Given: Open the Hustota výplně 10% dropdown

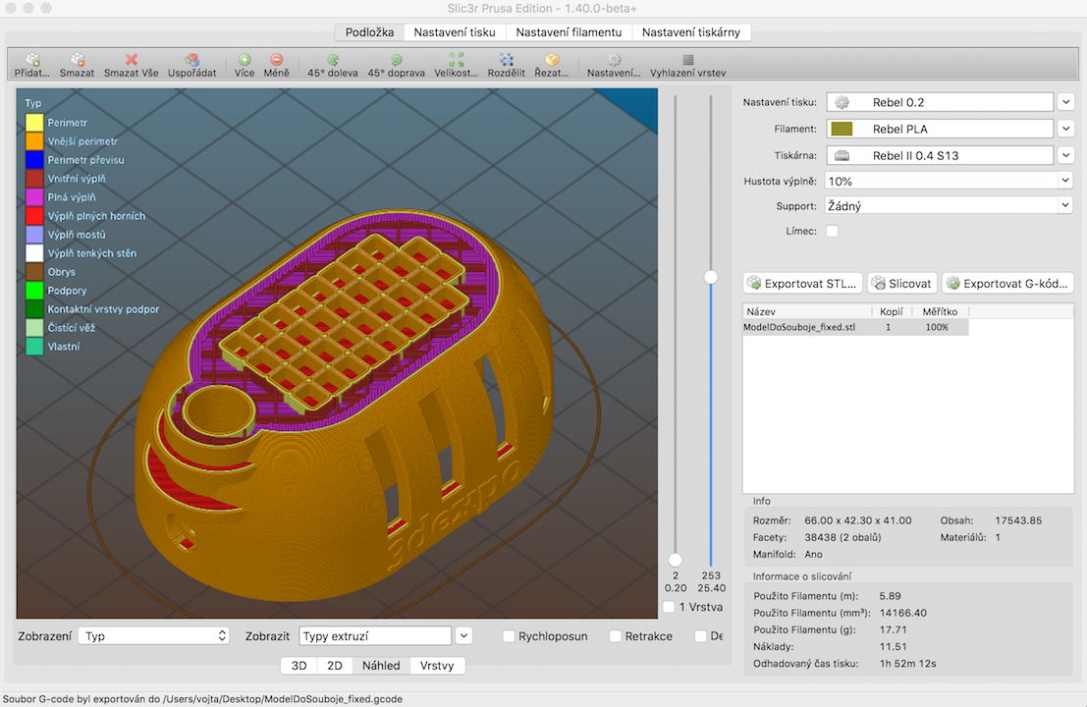Looking at the screenshot, I should pos(949,181).
